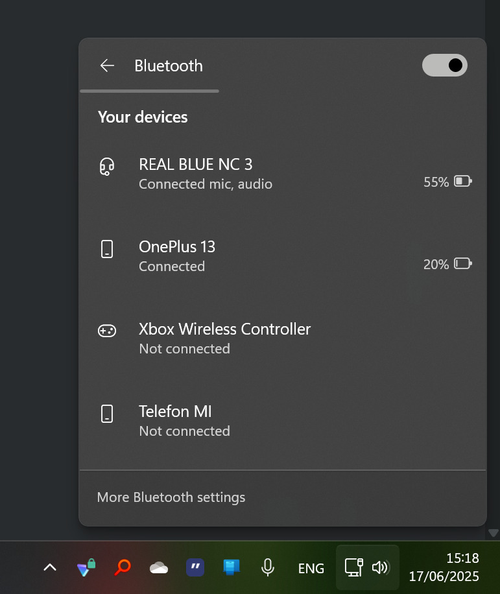This screenshot has height=594, width=500.
Task: Click the Telefon MI phone icon
Action: (x=107, y=414)
